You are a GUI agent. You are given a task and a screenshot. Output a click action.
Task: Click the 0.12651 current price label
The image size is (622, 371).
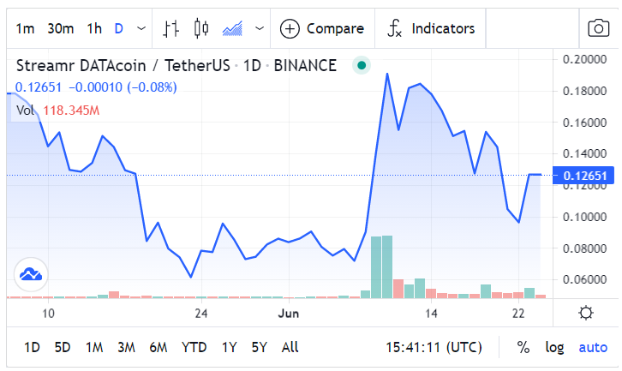583,176
